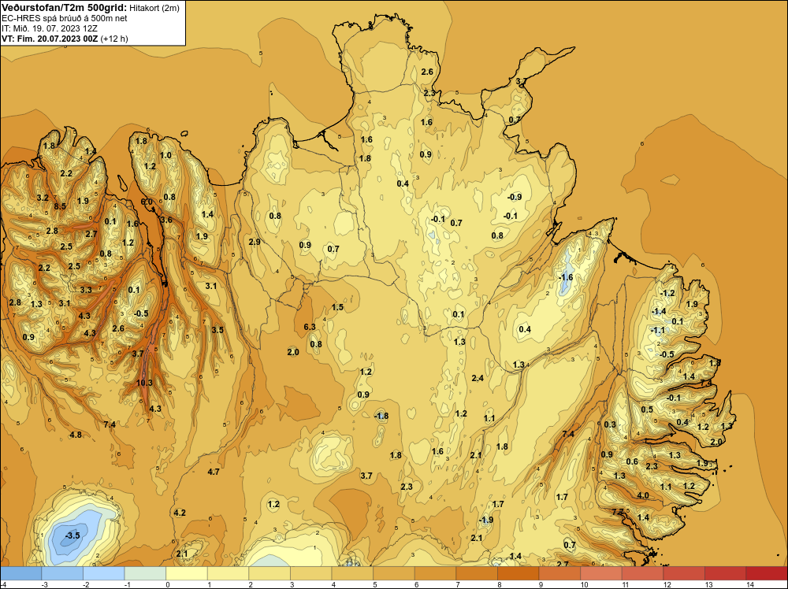
Task: Click the 1.5 temperature value
Action: [x=337, y=307]
